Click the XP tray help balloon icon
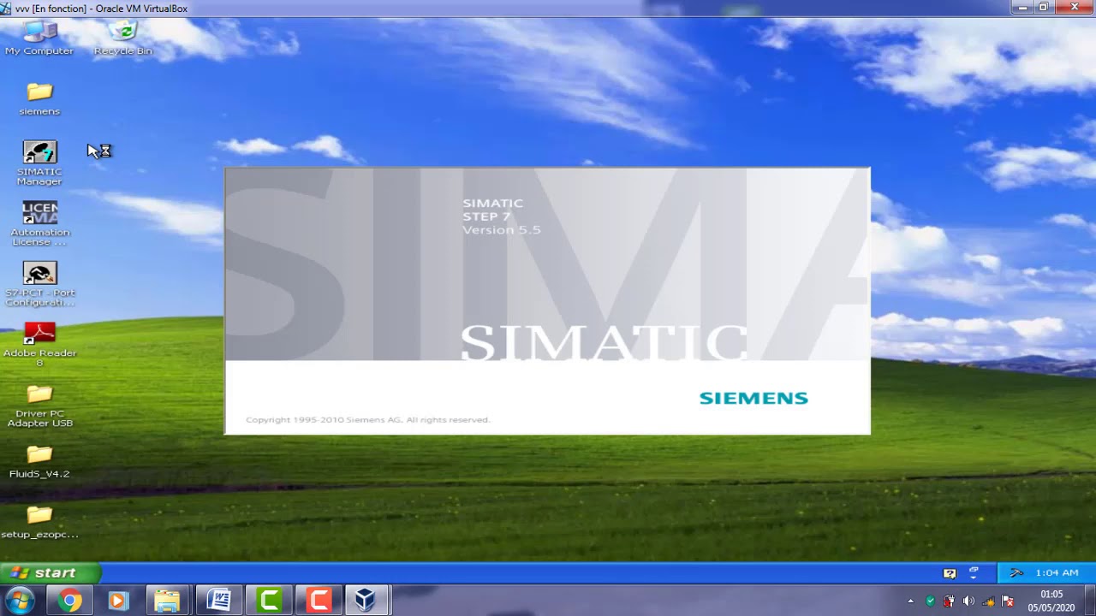Screen dimensions: 1096x616 click(x=950, y=572)
